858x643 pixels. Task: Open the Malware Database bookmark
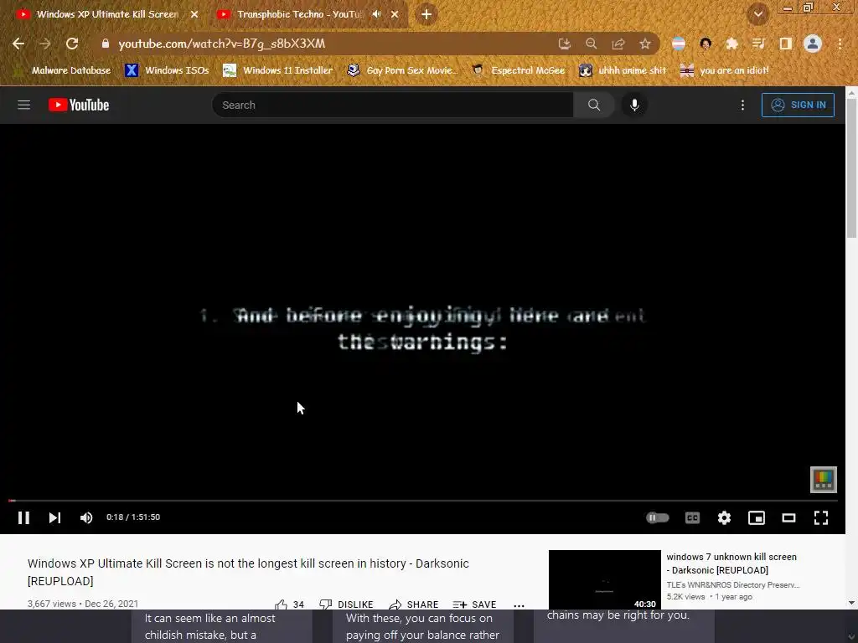coord(62,70)
